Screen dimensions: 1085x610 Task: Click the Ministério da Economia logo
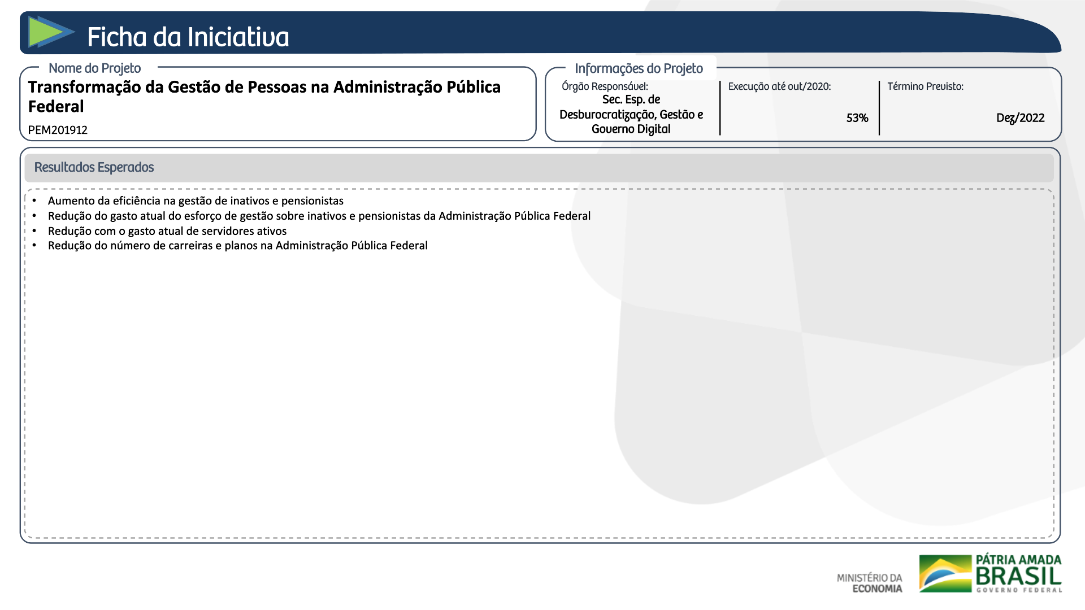869,583
